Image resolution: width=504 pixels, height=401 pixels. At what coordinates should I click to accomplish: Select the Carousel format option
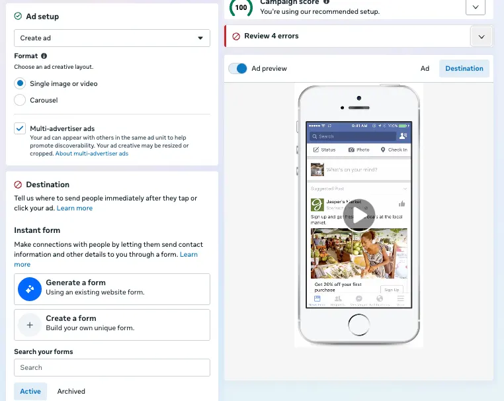pos(20,100)
